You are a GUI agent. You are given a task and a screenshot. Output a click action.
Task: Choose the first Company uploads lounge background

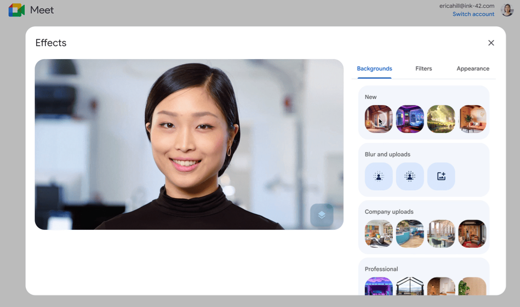click(x=379, y=234)
